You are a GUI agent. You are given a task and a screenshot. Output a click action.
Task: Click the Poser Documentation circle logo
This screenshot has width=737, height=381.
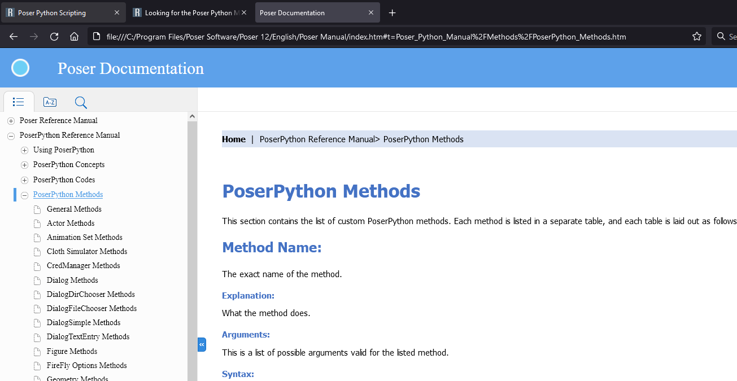tap(20, 68)
